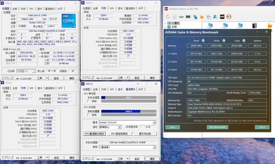The height and width of the screenshot is (164, 275).
Task: Enable 参照 checkbox under CPU 单线程
Action: [89, 101]
